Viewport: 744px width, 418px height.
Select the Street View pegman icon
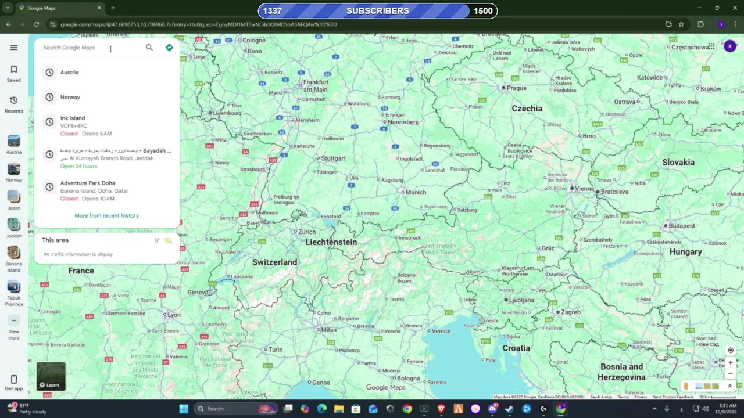pyautogui.click(x=686, y=386)
